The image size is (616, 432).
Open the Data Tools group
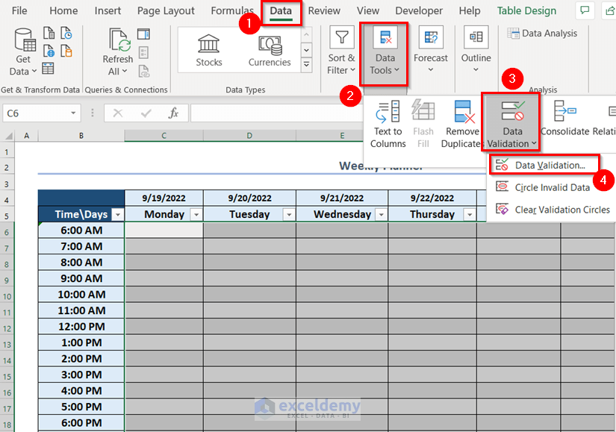[385, 51]
